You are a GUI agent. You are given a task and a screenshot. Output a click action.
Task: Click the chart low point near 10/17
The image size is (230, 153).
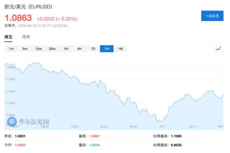[x=157, y=122]
